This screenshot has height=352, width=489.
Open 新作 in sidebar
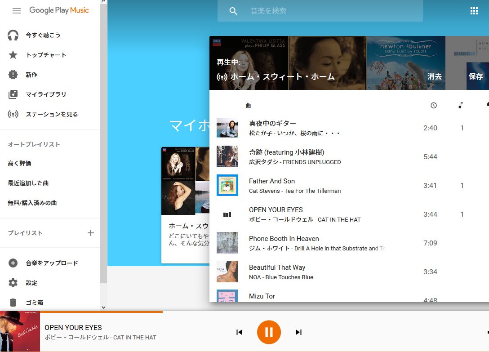31,75
